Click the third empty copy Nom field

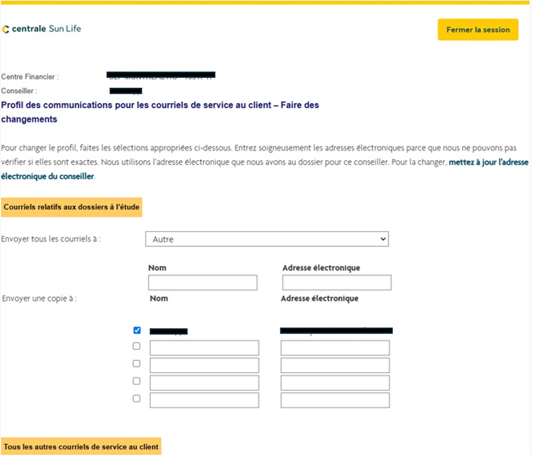click(204, 383)
